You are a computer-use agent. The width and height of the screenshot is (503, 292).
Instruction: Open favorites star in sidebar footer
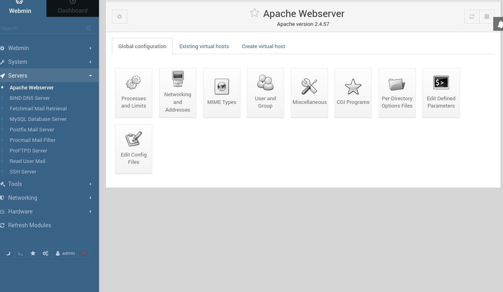pyautogui.click(x=33, y=253)
